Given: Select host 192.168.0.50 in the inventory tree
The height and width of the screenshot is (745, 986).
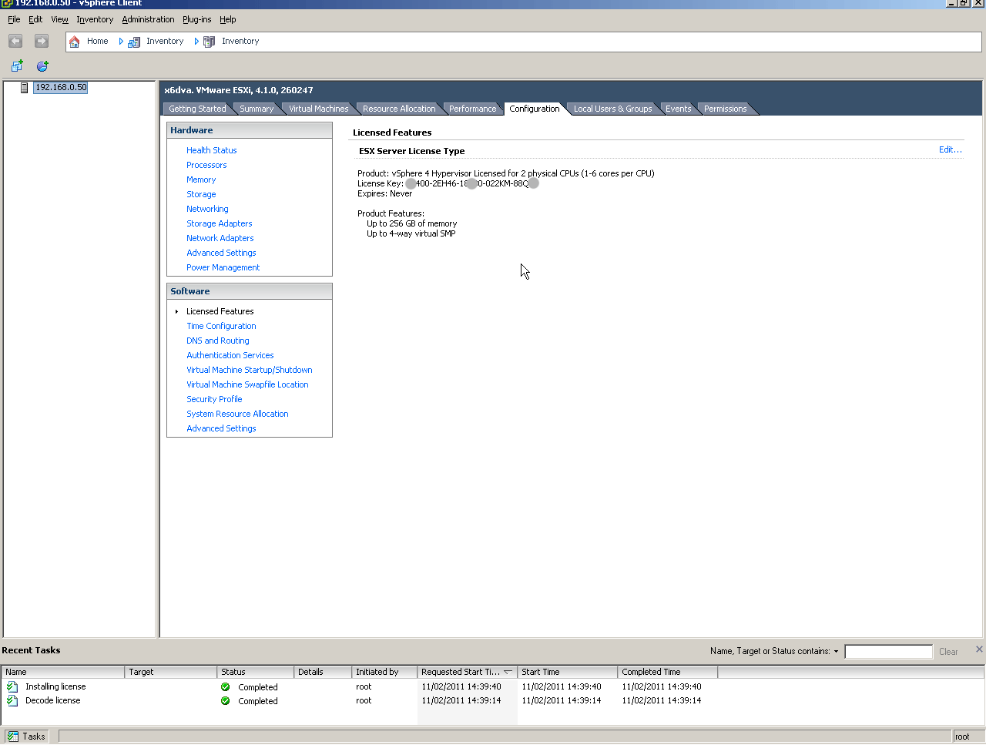Looking at the screenshot, I should [61, 88].
